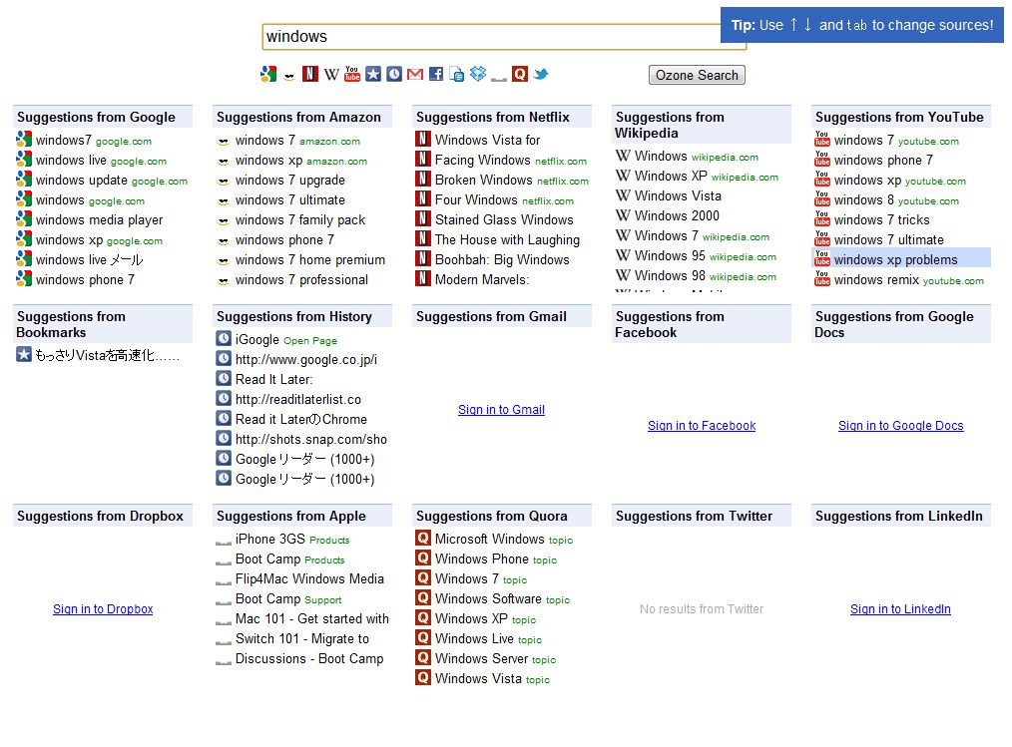Click the Wikipedia icon beside "Windows 2000"

coord(623,214)
